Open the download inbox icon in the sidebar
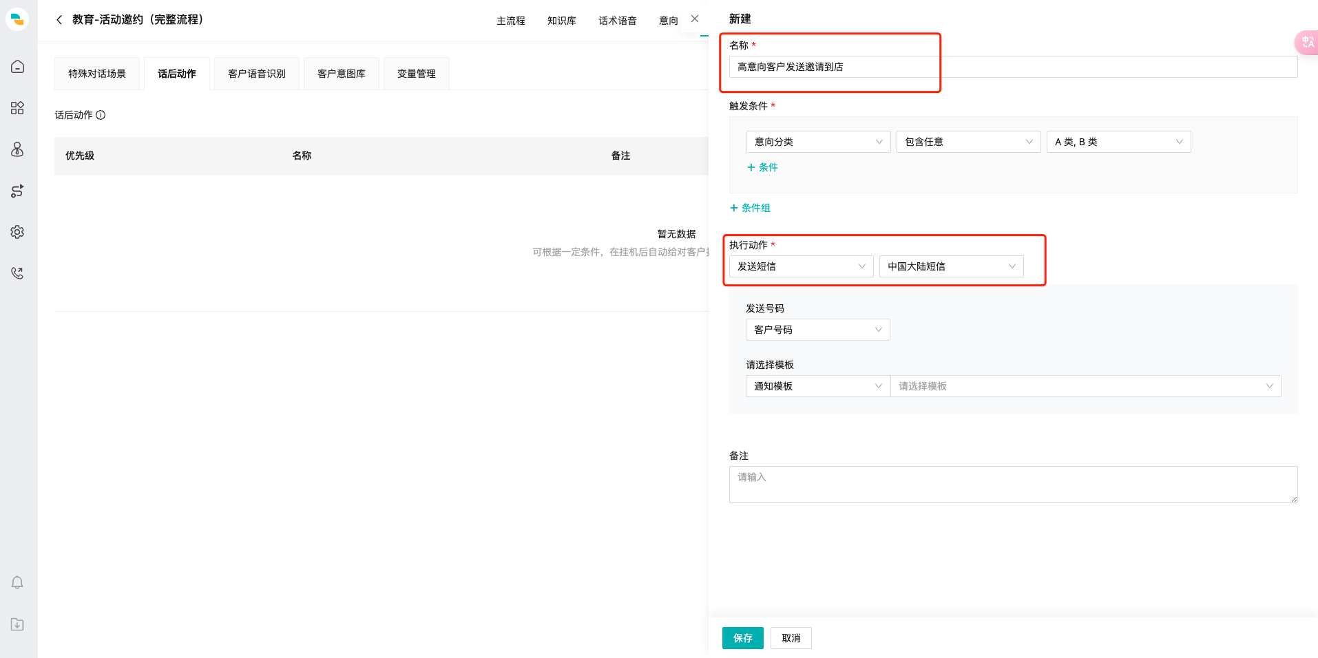 (17, 624)
